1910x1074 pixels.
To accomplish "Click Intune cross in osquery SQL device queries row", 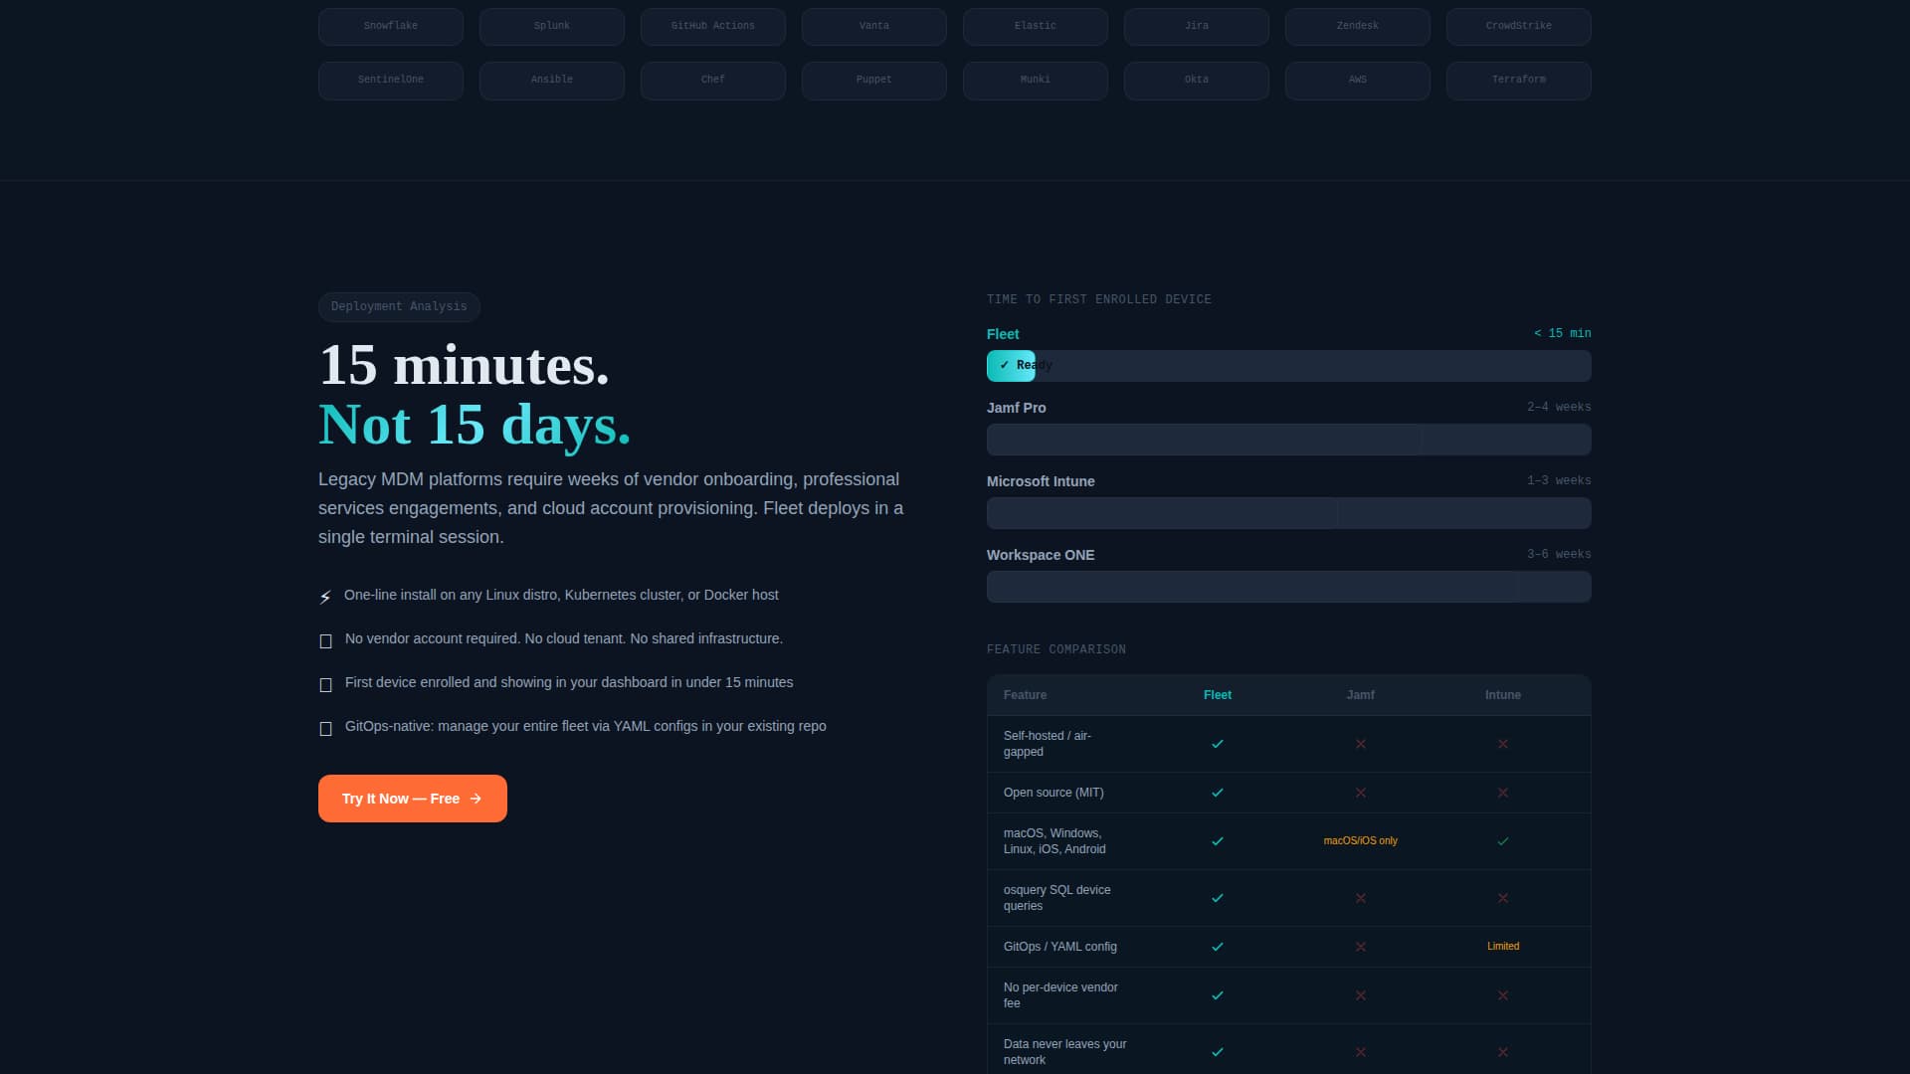I will tap(1503, 898).
